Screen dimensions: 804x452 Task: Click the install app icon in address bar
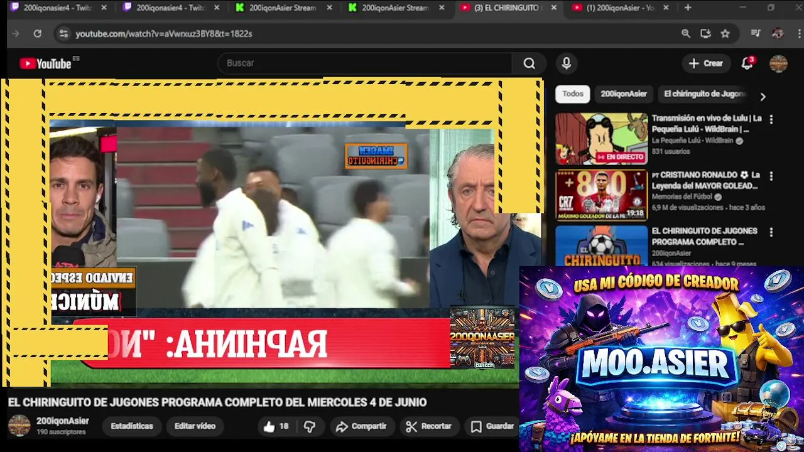tap(705, 34)
